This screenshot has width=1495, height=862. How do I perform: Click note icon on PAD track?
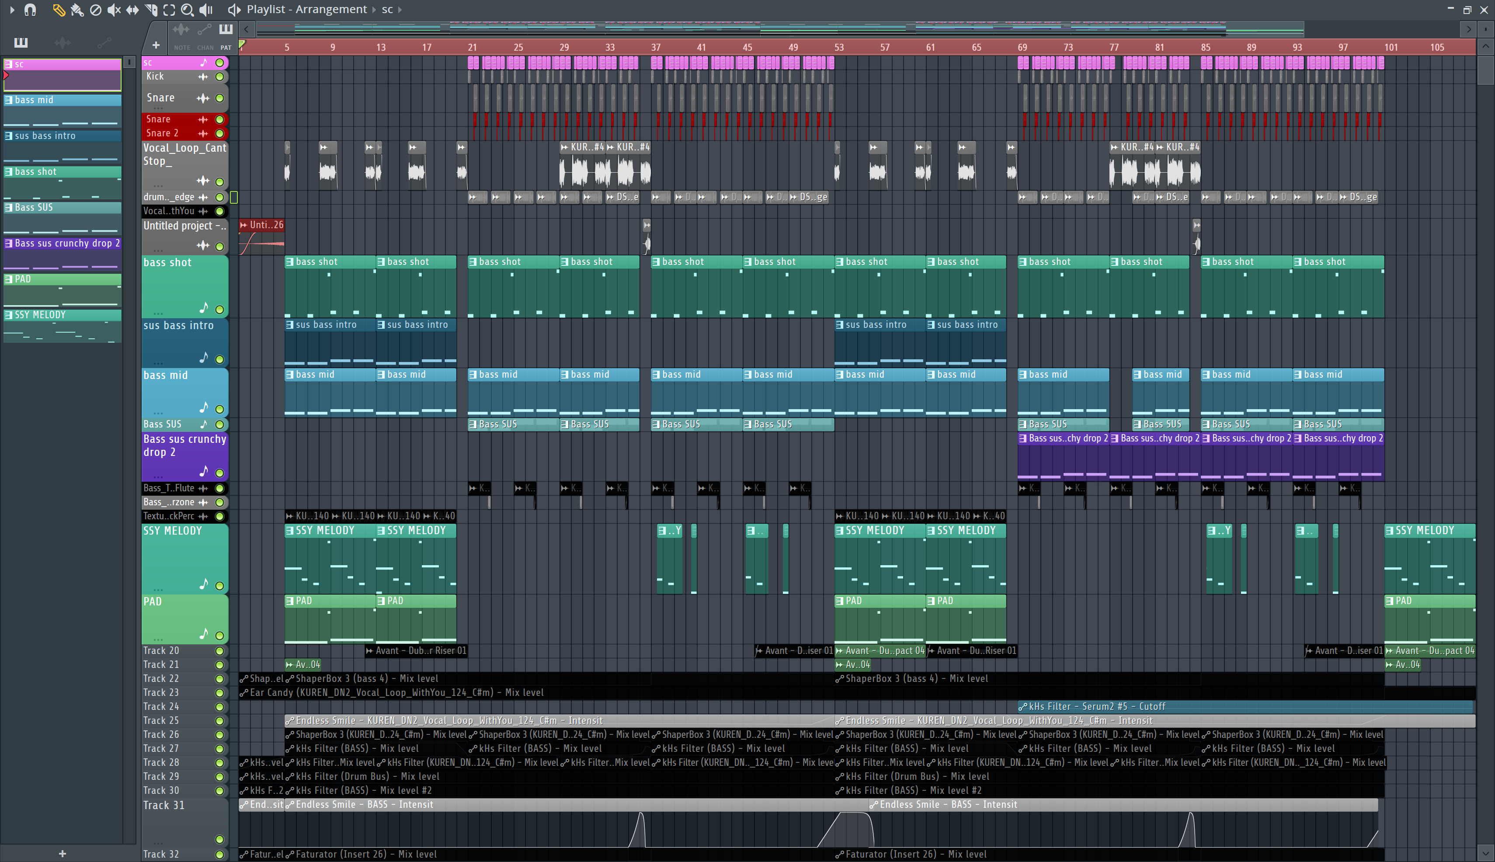pos(204,634)
